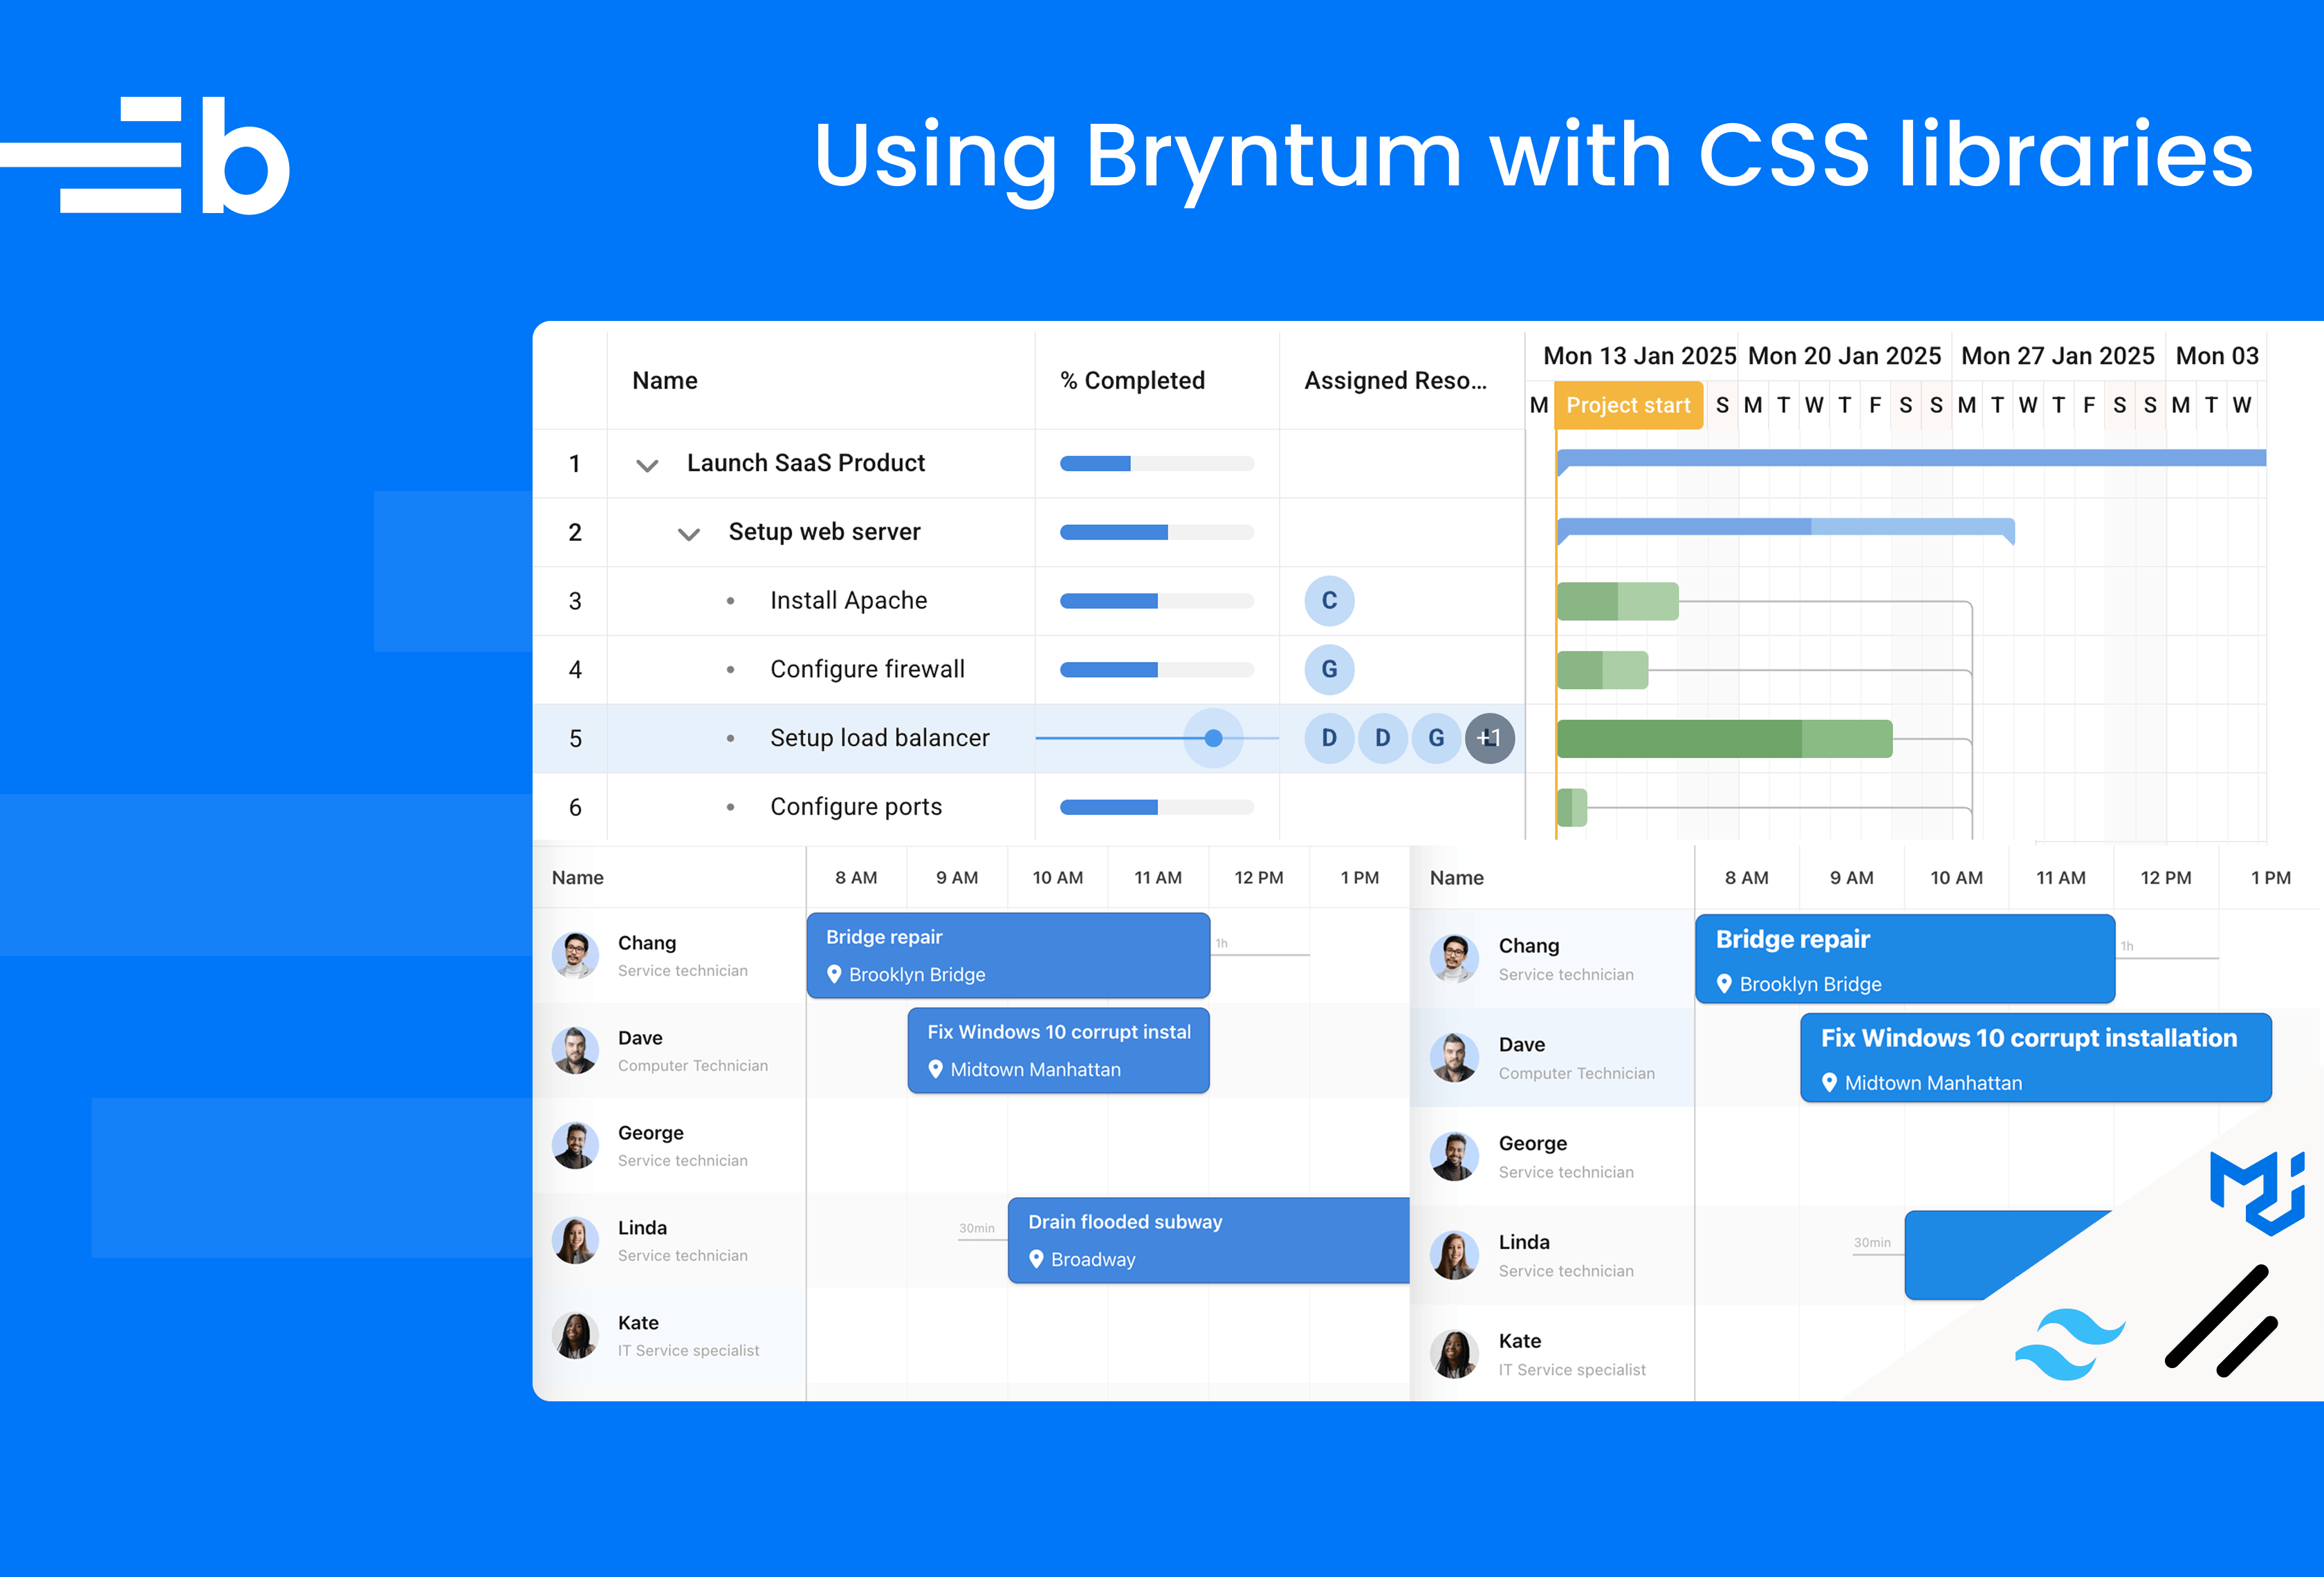Click the C resource avatar for Install Apache
The width and height of the screenshot is (2324, 1577).
[x=1328, y=601]
